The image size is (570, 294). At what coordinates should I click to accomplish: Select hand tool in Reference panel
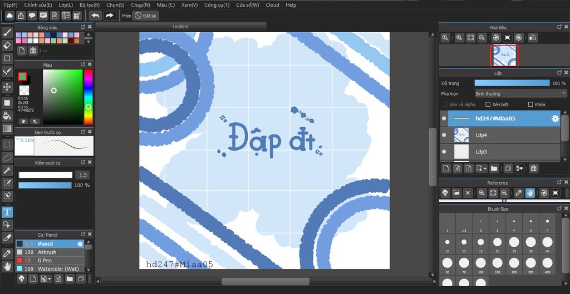tap(530, 193)
